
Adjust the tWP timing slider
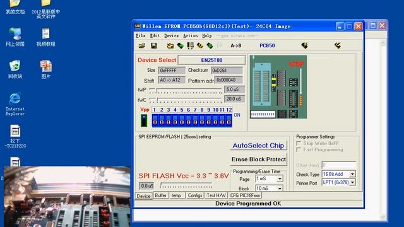pos(185,90)
